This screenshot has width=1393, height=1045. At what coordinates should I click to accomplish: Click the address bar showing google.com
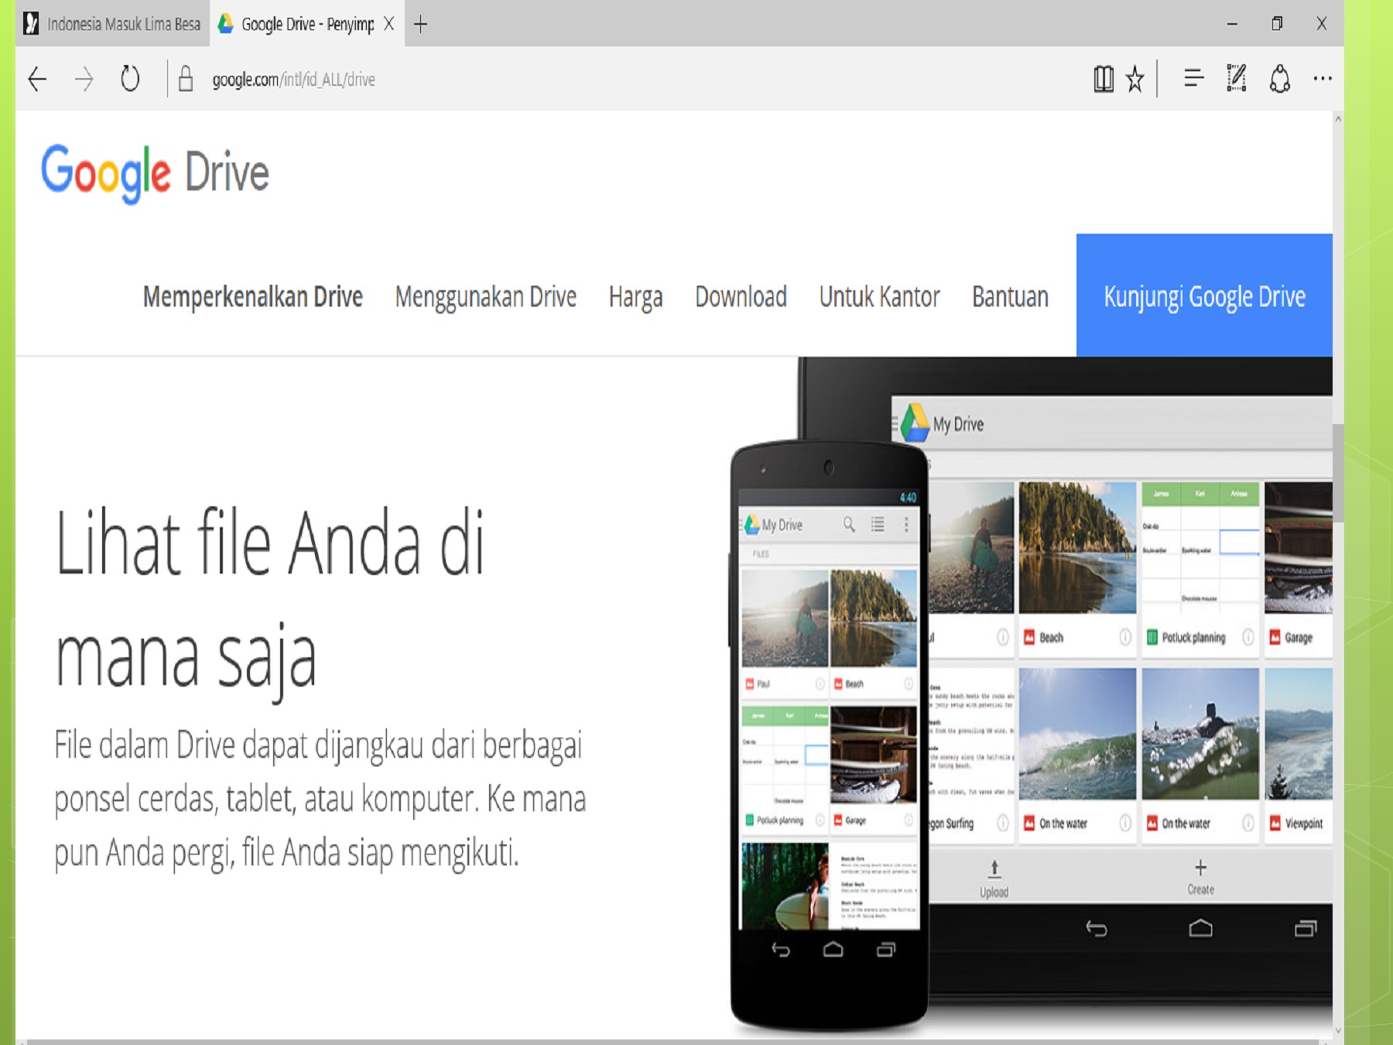tap(294, 79)
